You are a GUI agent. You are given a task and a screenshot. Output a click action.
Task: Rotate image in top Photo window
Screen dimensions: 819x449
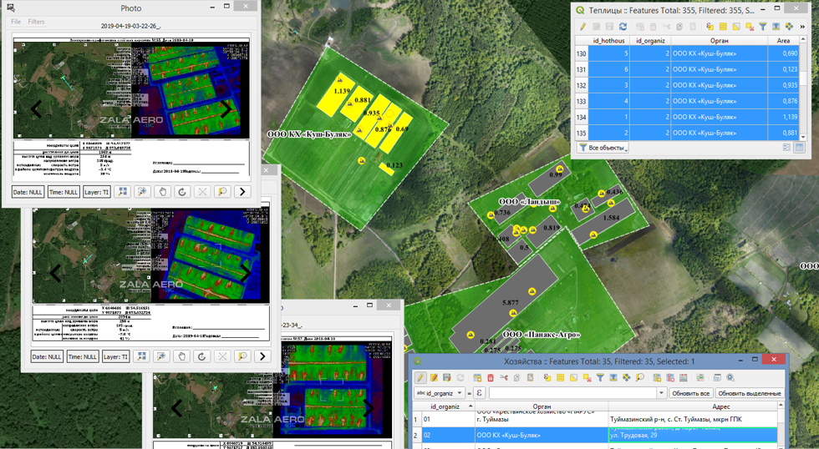tap(182, 192)
